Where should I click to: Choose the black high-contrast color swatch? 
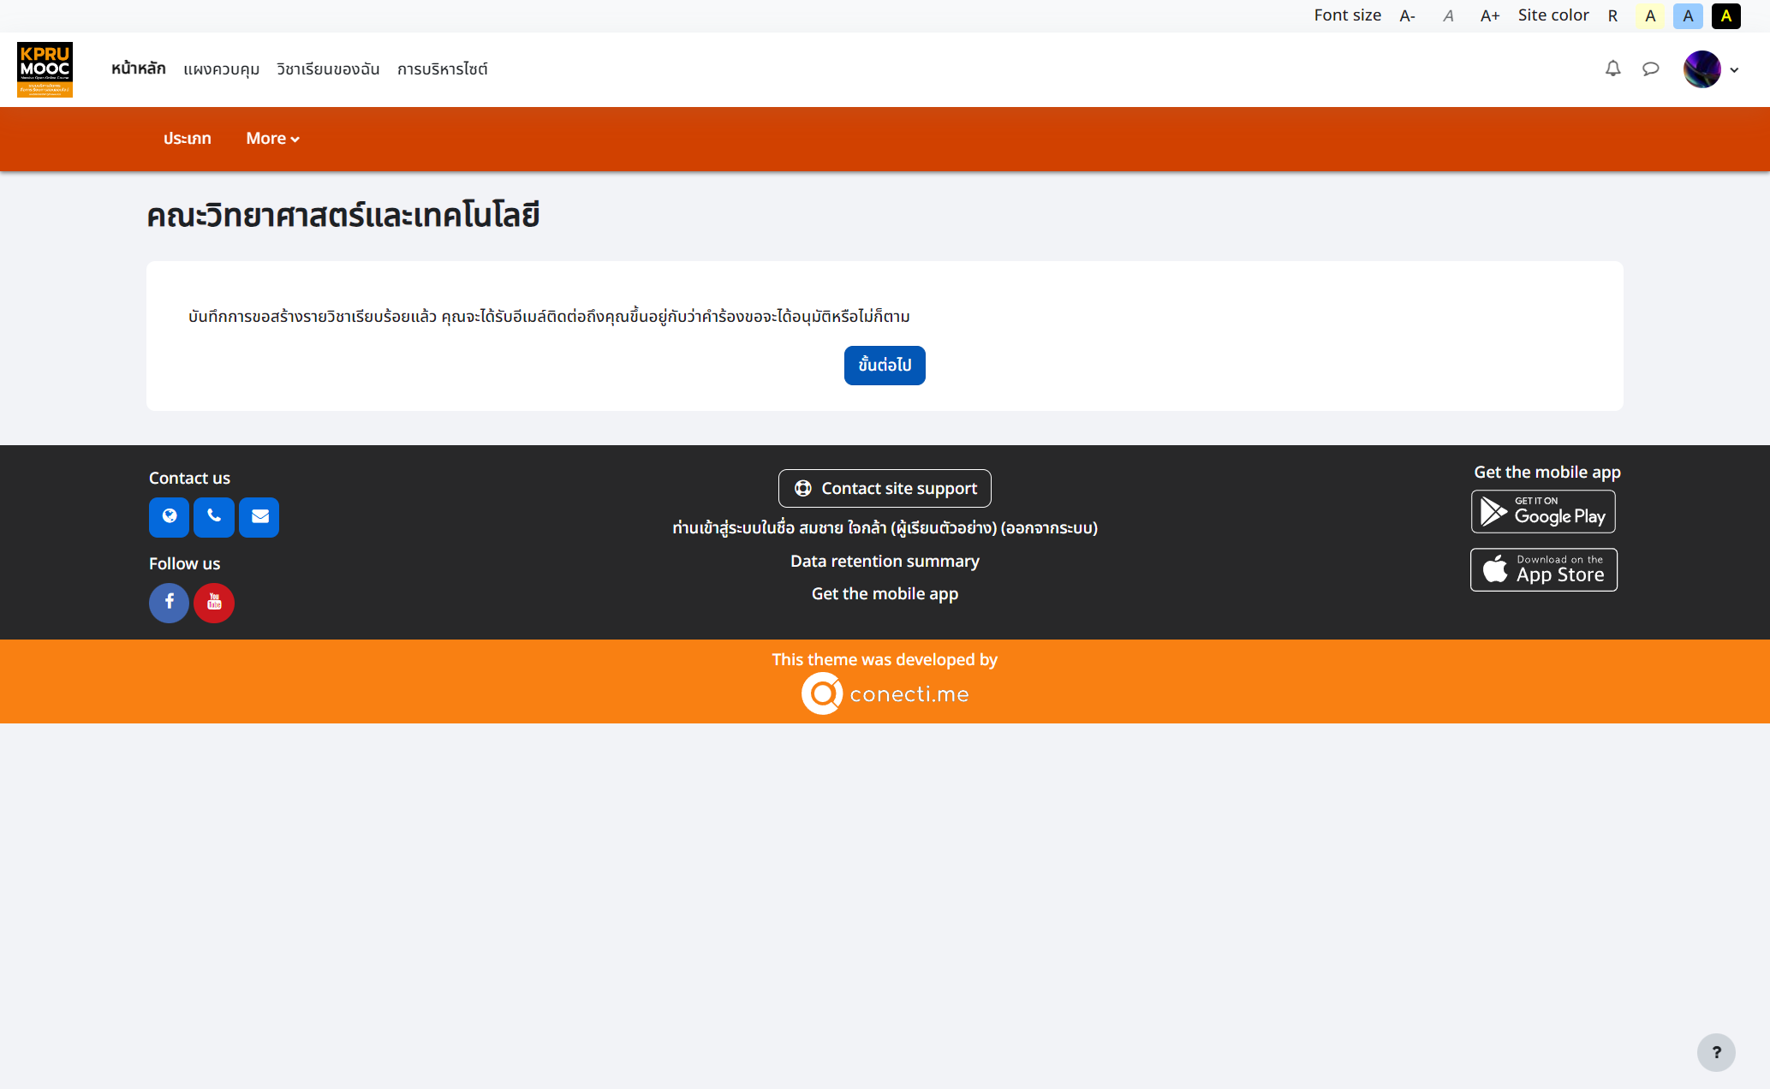pos(1725,16)
